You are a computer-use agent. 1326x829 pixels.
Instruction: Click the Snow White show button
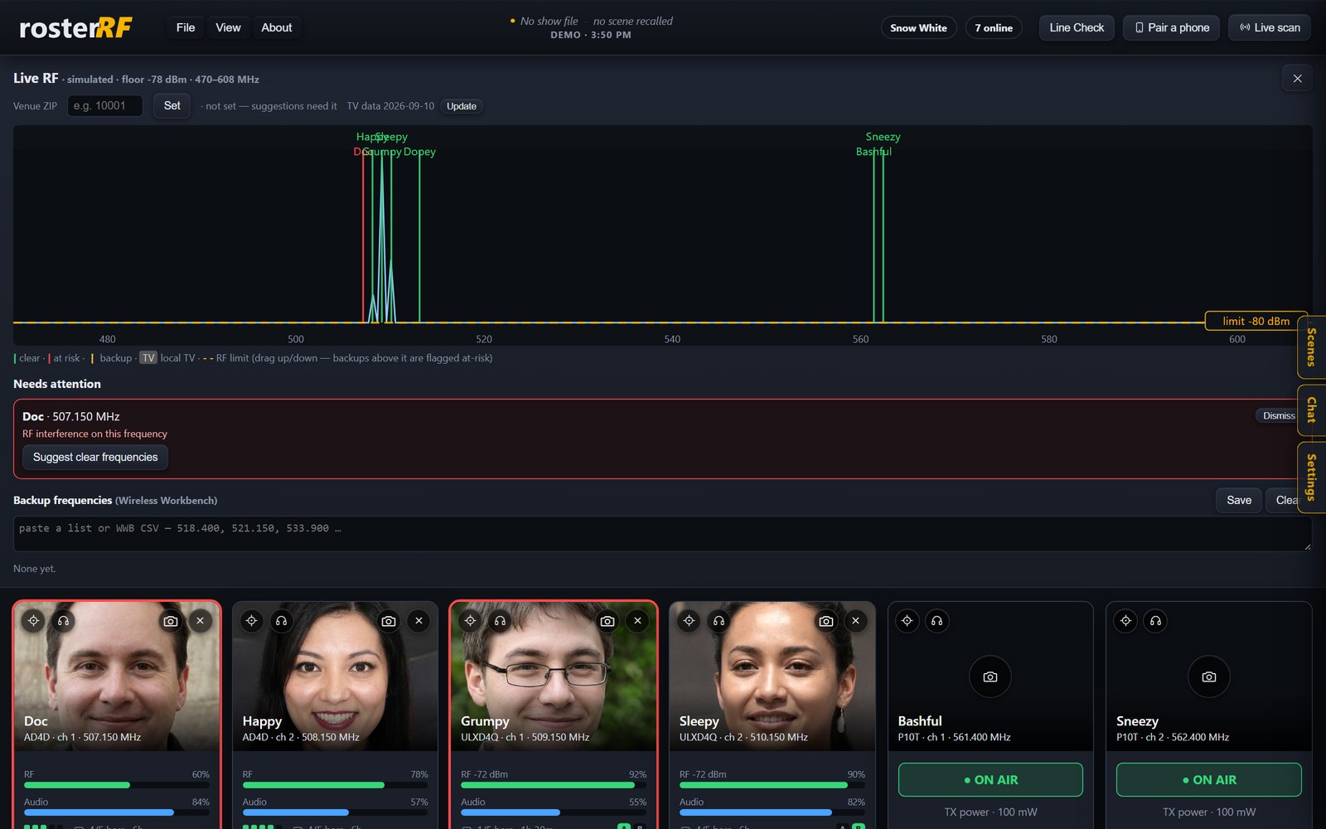(x=918, y=28)
